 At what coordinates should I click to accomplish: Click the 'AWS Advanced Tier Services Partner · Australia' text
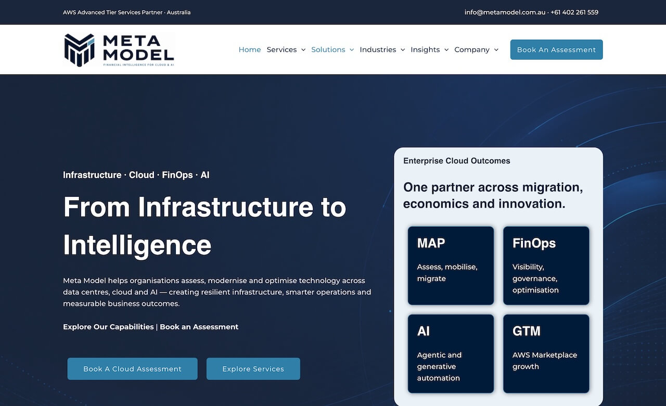127,12
